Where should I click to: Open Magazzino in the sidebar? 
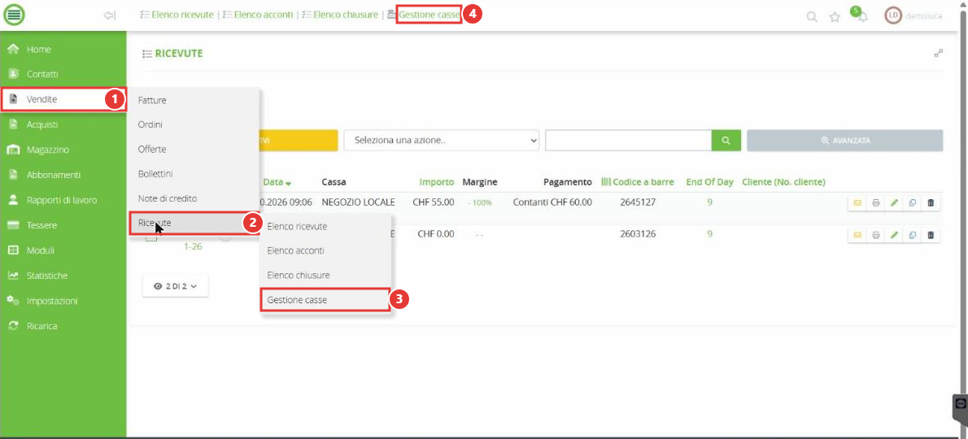(63, 150)
